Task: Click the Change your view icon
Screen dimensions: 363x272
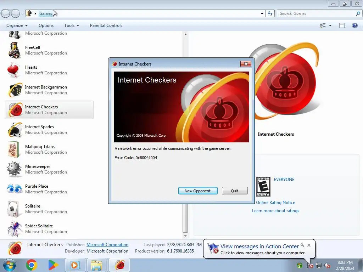Action: pos(323,25)
